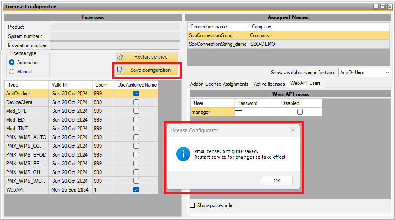Click the blue info icon in dialog
The width and height of the screenshot is (395, 220).
coord(182,154)
